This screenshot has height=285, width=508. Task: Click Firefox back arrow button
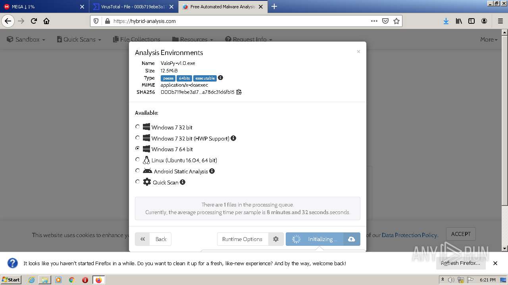(x=8, y=21)
